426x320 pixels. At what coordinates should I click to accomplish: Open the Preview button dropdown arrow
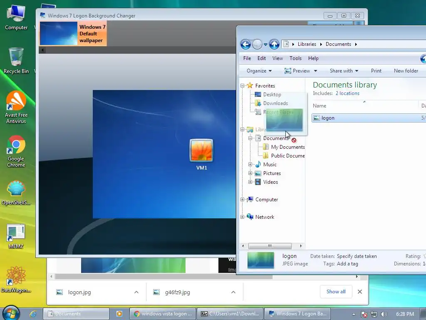(x=315, y=71)
